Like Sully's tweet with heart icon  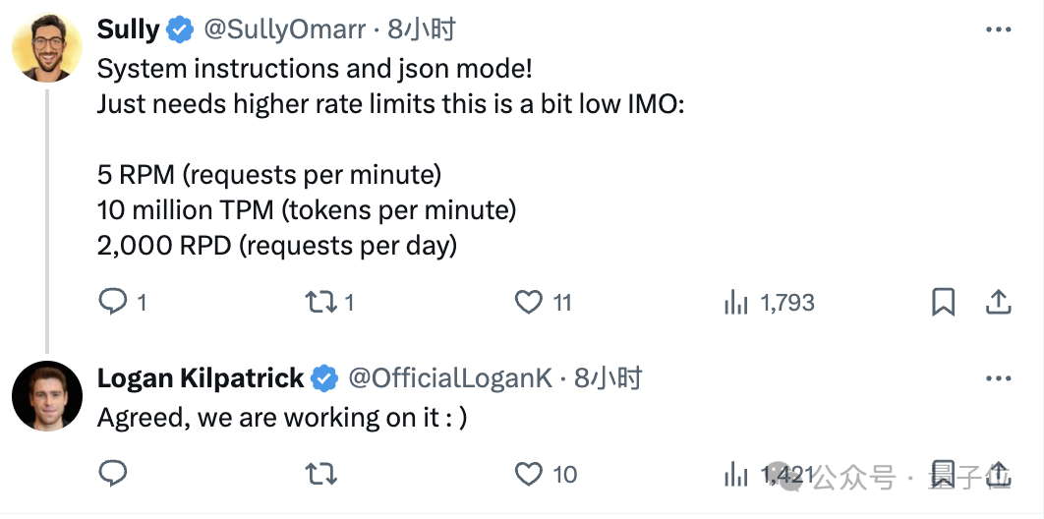529,303
